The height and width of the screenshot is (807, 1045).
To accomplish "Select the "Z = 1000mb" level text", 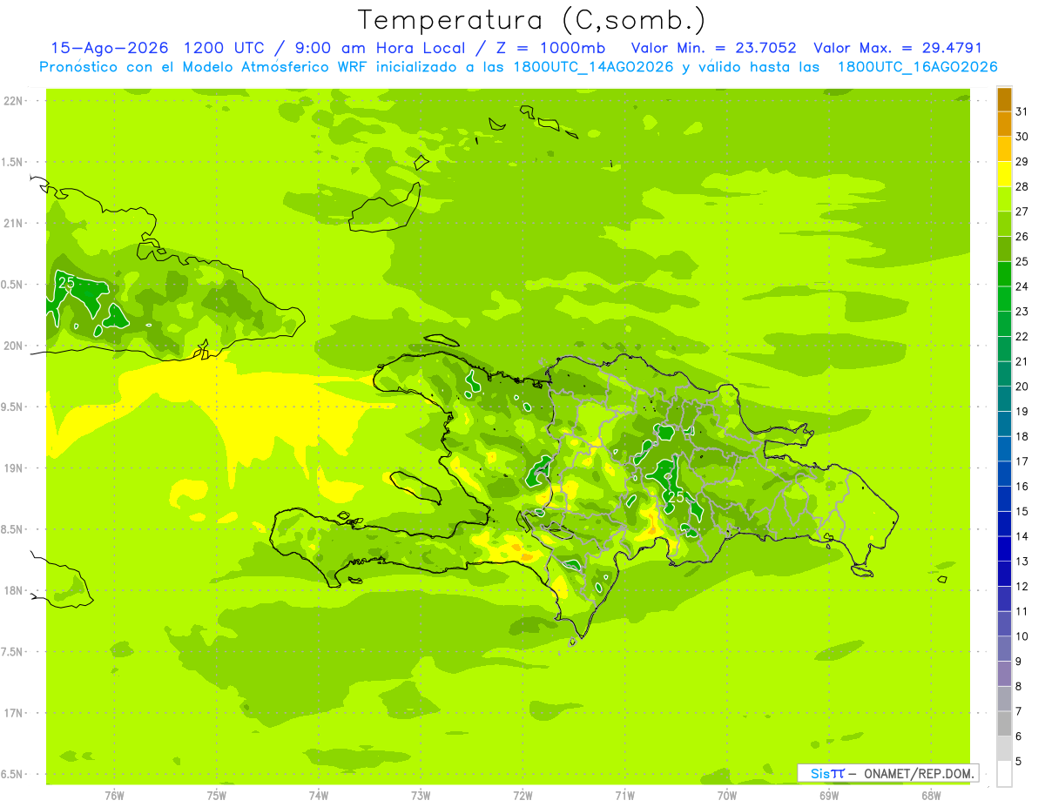I will click(550, 49).
